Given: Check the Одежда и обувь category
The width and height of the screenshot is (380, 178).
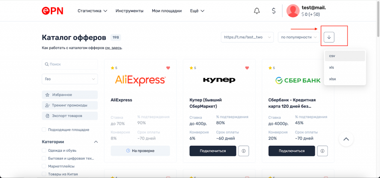Looking at the screenshot, I should click(x=44, y=151).
